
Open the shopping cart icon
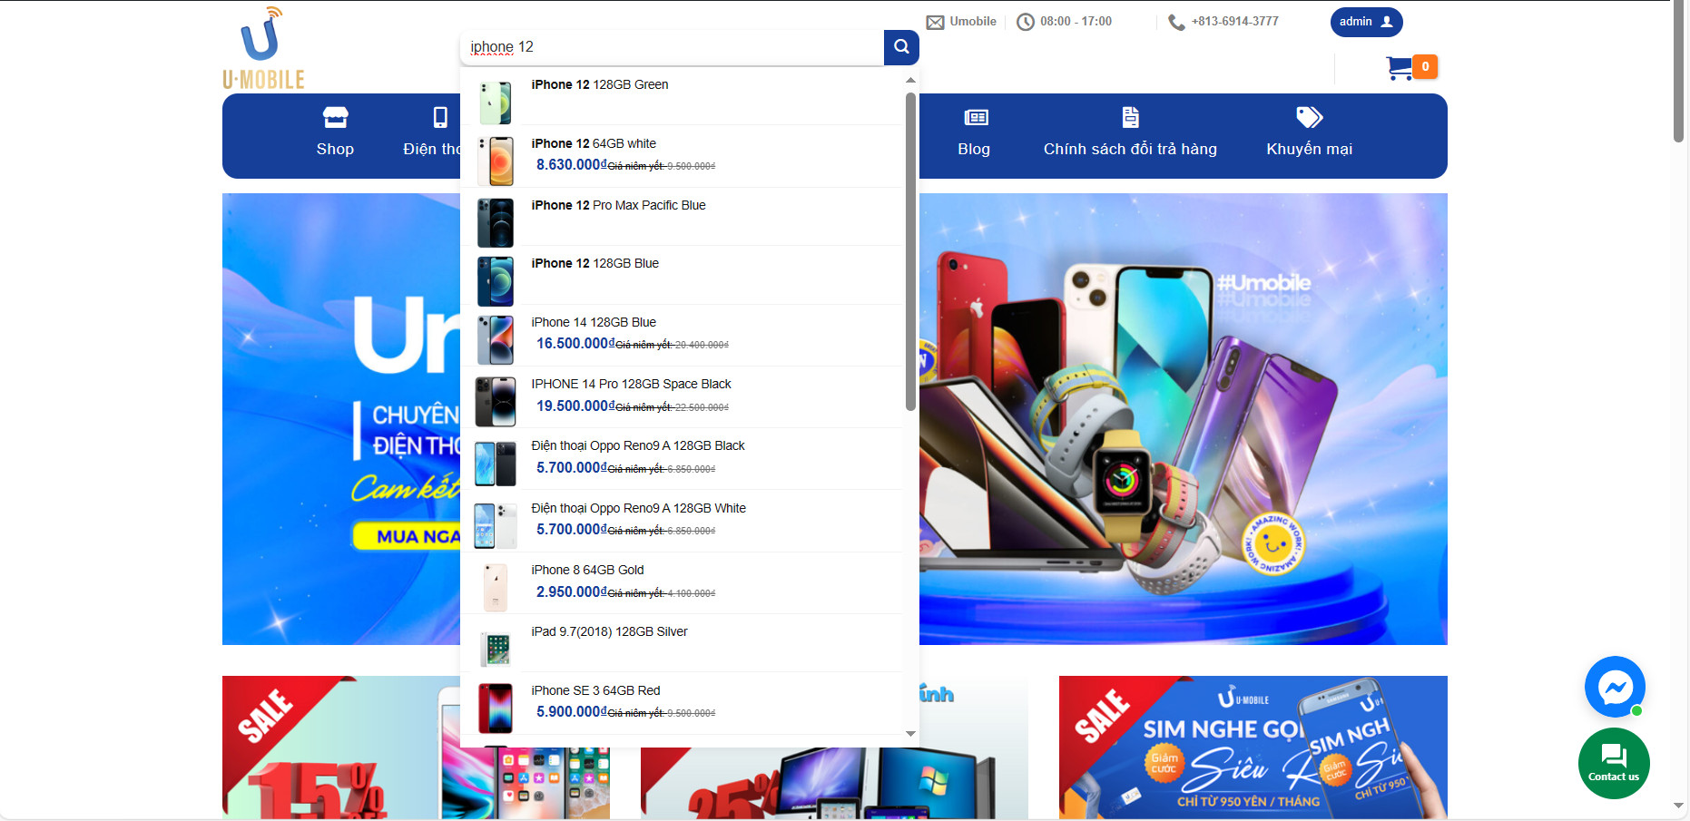pos(1400,68)
